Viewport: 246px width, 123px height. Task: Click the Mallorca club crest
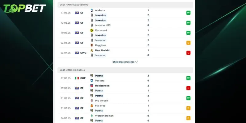point(92,106)
